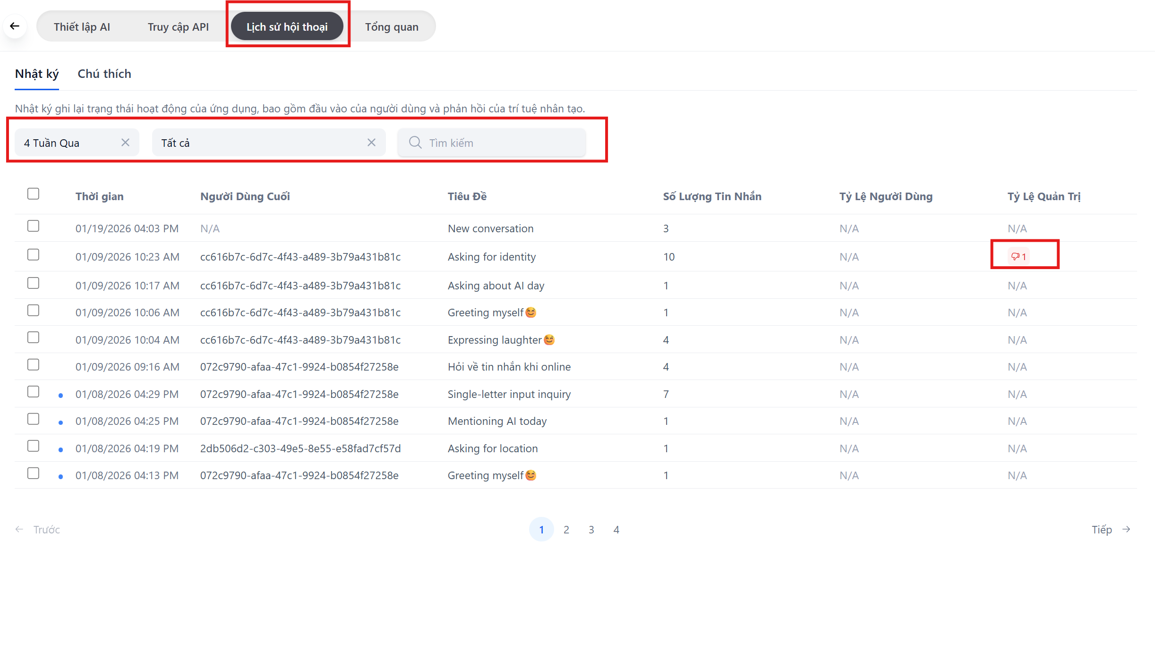Click the Tiếp right arrow icon
Screen dimensions: 1155x659
pyautogui.click(x=1127, y=530)
